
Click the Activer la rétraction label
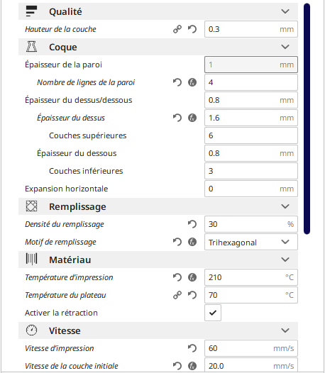(61, 313)
